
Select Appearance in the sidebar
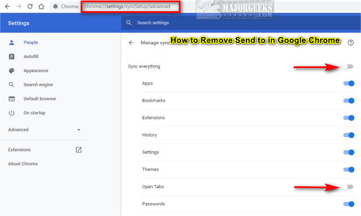point(36,71)
